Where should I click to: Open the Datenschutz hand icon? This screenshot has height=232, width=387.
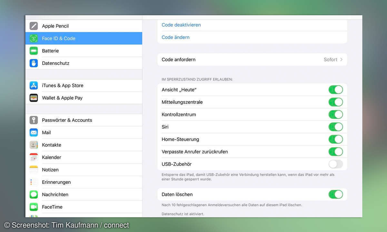click(34, 63)
